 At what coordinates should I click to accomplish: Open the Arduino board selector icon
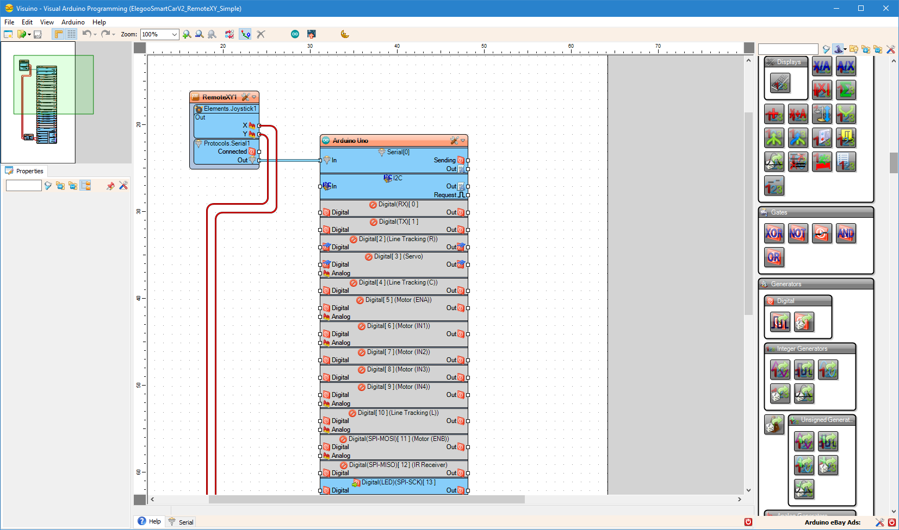click(x=295, y=34)
